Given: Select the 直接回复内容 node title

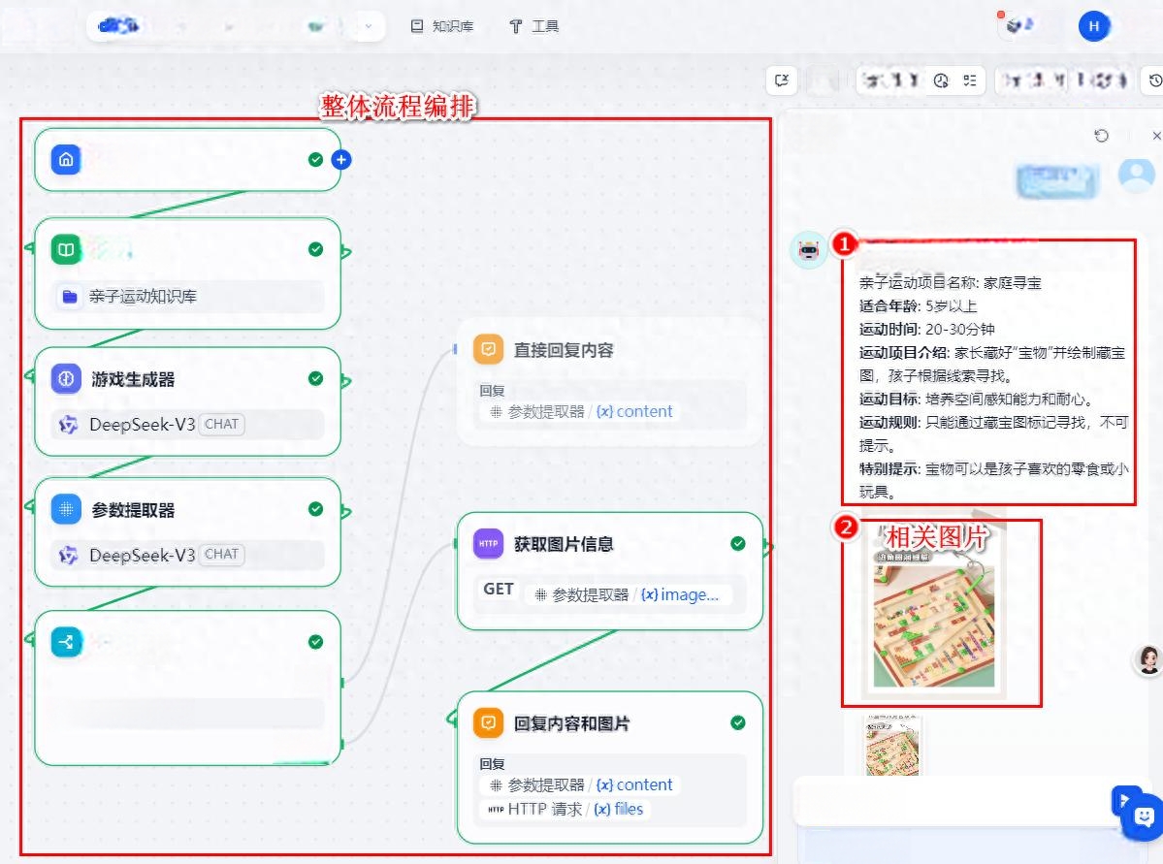Looking at the screenshot, I should 564,350.
